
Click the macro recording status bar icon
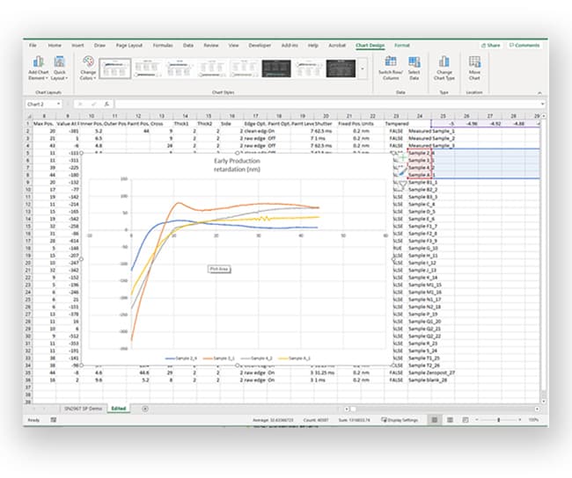tap(54, 420)
